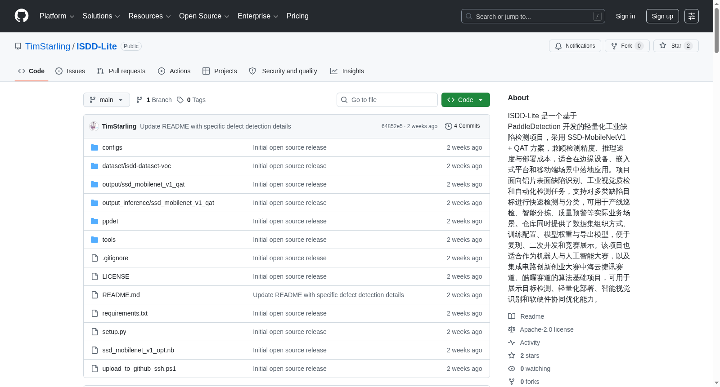The width and height of the screenshot is (720, 387).
Task: Click the Sign in link
Action: (x=625, y=16)
